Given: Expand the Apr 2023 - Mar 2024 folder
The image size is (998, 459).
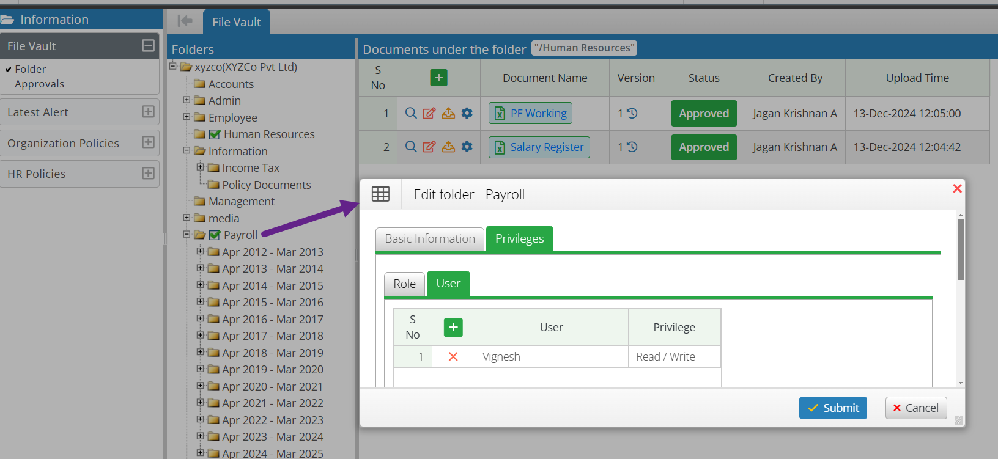Looking at the screenshot, I should 200,436.
